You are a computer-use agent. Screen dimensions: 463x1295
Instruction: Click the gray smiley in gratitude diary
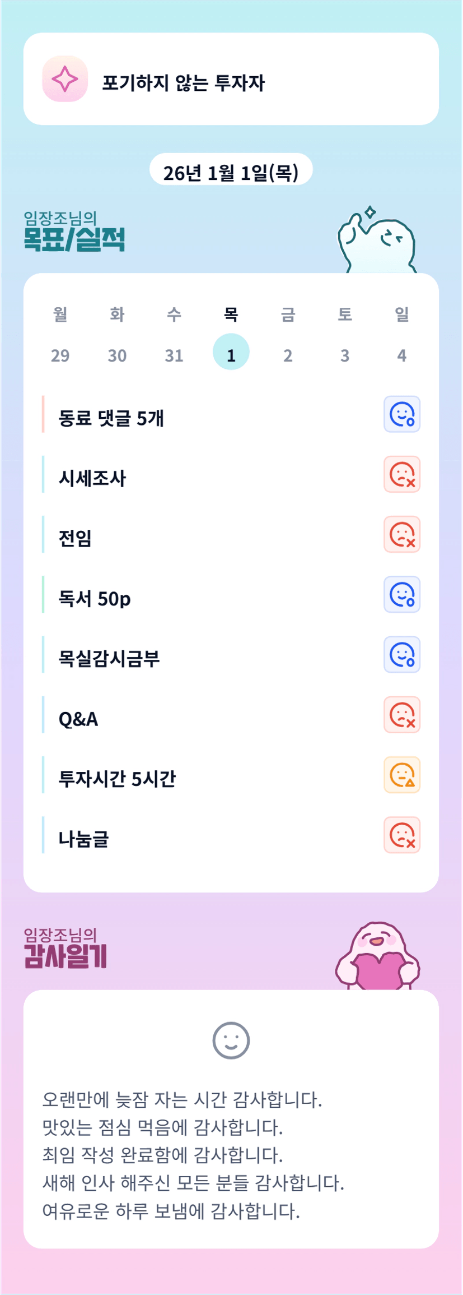(x=231, y=1040)
